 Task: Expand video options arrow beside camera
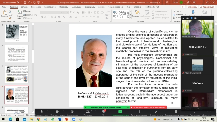(x=64, y=111)
